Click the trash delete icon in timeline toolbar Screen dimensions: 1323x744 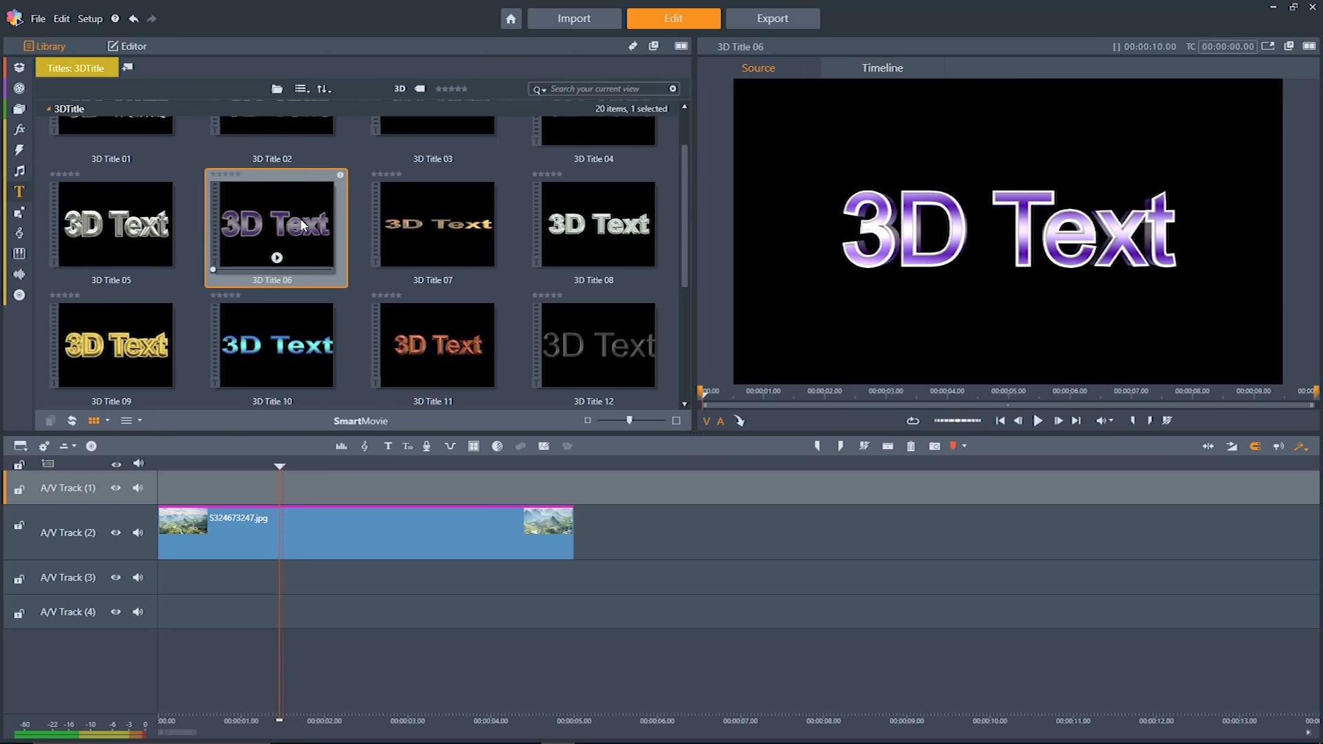[x=911, y=446]
